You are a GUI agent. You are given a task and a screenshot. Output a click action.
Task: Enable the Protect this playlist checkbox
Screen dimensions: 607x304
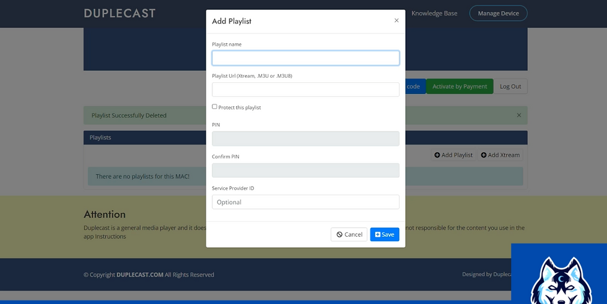(x=214, y=107)
